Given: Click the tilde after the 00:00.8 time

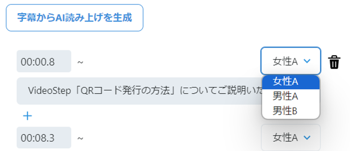Looking at the screenshot, I should 80,62.
